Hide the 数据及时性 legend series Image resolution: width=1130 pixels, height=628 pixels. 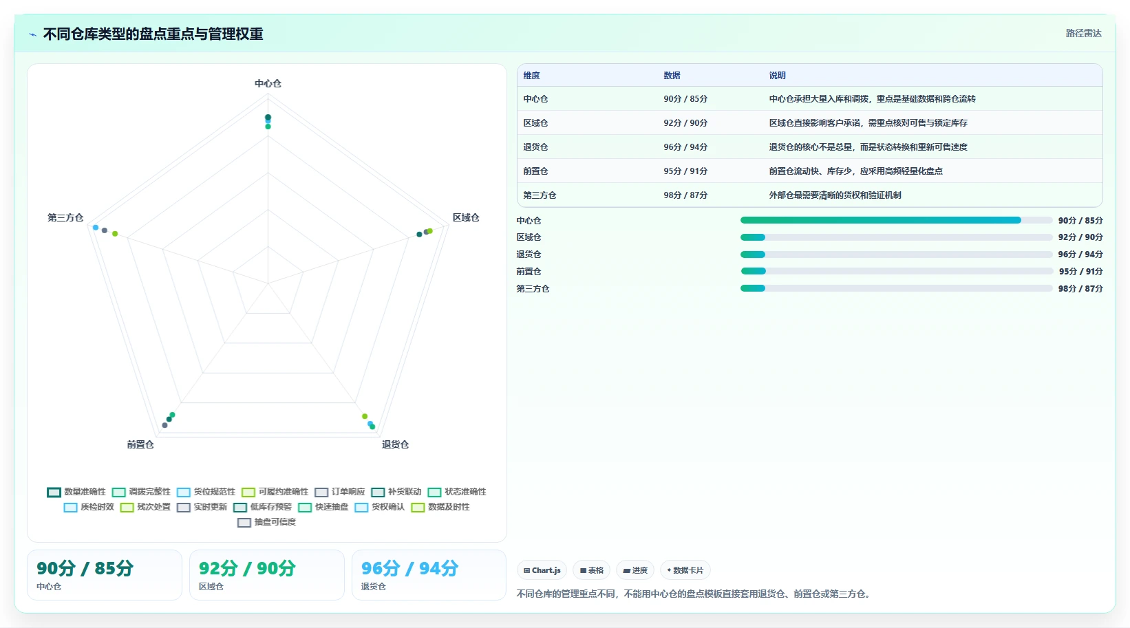point(440,507)
